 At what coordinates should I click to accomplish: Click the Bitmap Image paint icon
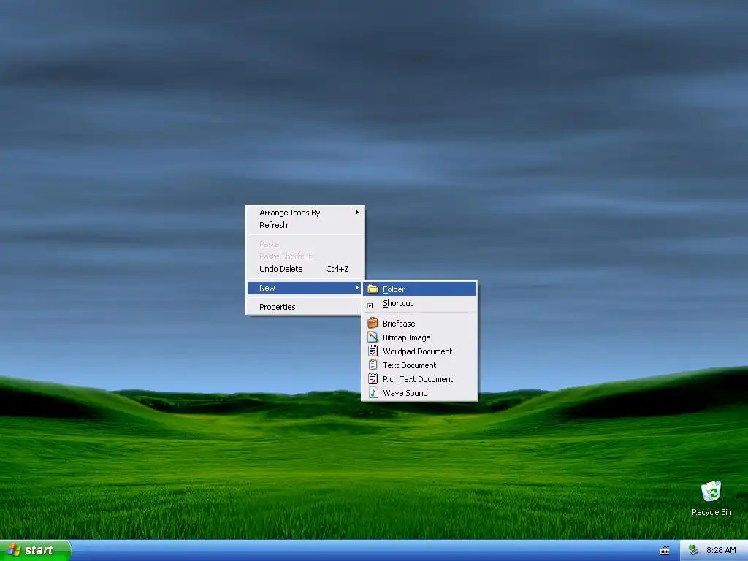tap(373, 337)
